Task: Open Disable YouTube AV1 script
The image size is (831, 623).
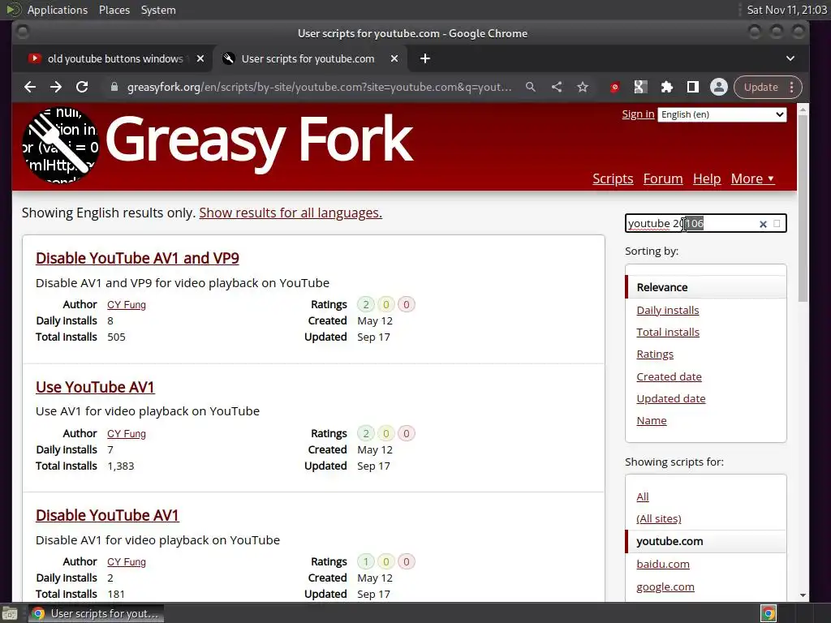Action: (x=107, y=515)
